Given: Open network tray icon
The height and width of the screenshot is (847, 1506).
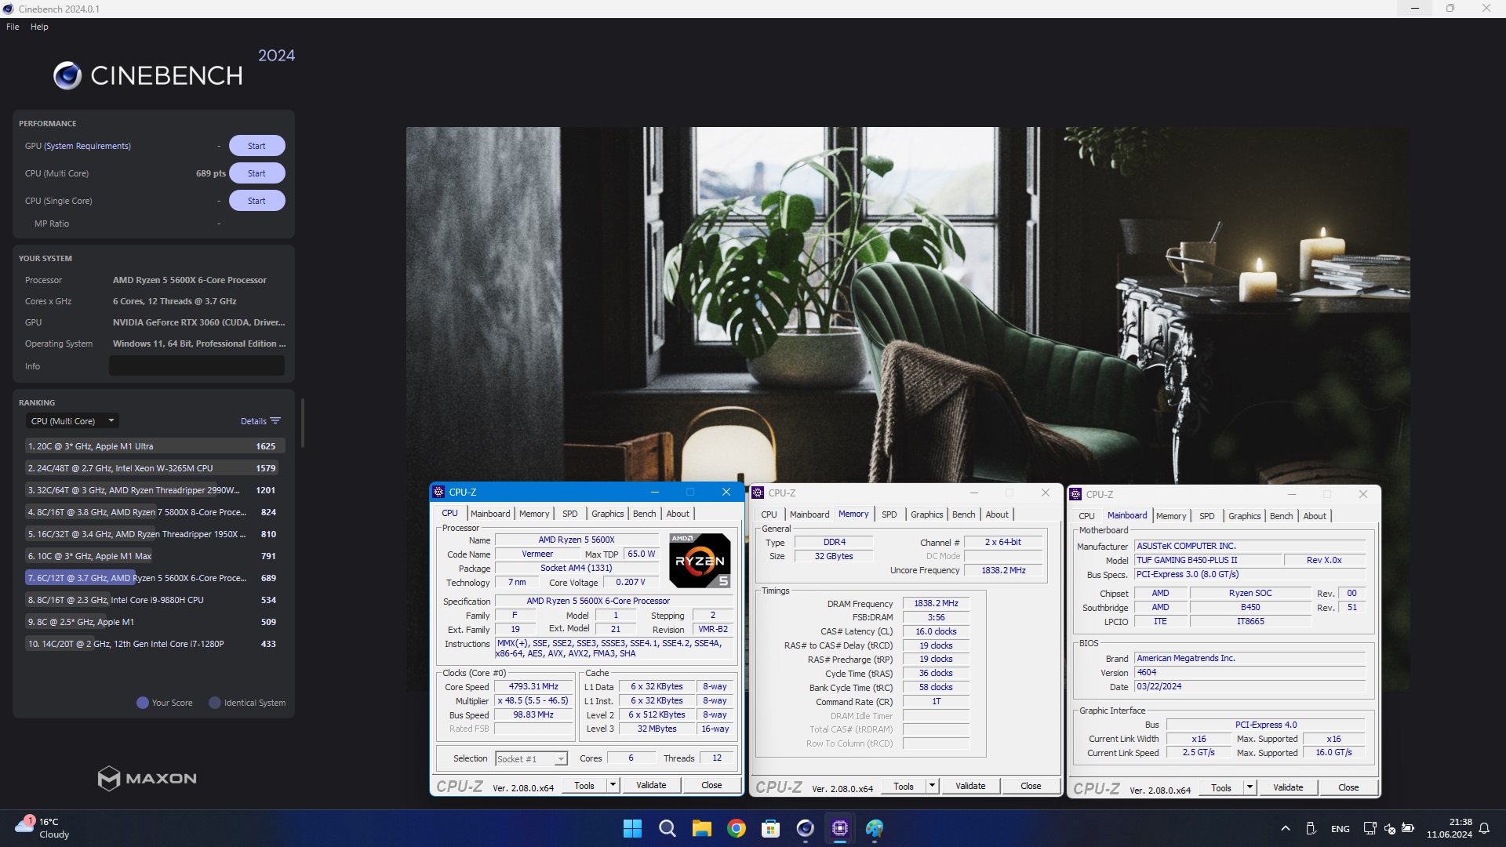Looking at the screenshot, I should (x=1370, y=828).
